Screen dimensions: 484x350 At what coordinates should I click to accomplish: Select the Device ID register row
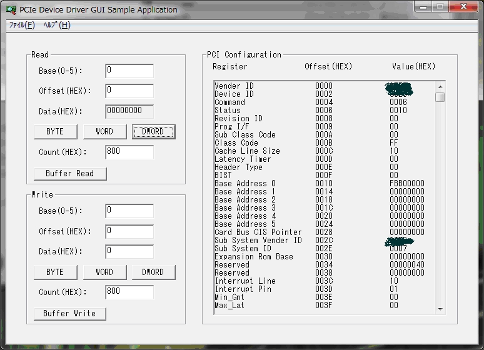(x=325, y=94)
